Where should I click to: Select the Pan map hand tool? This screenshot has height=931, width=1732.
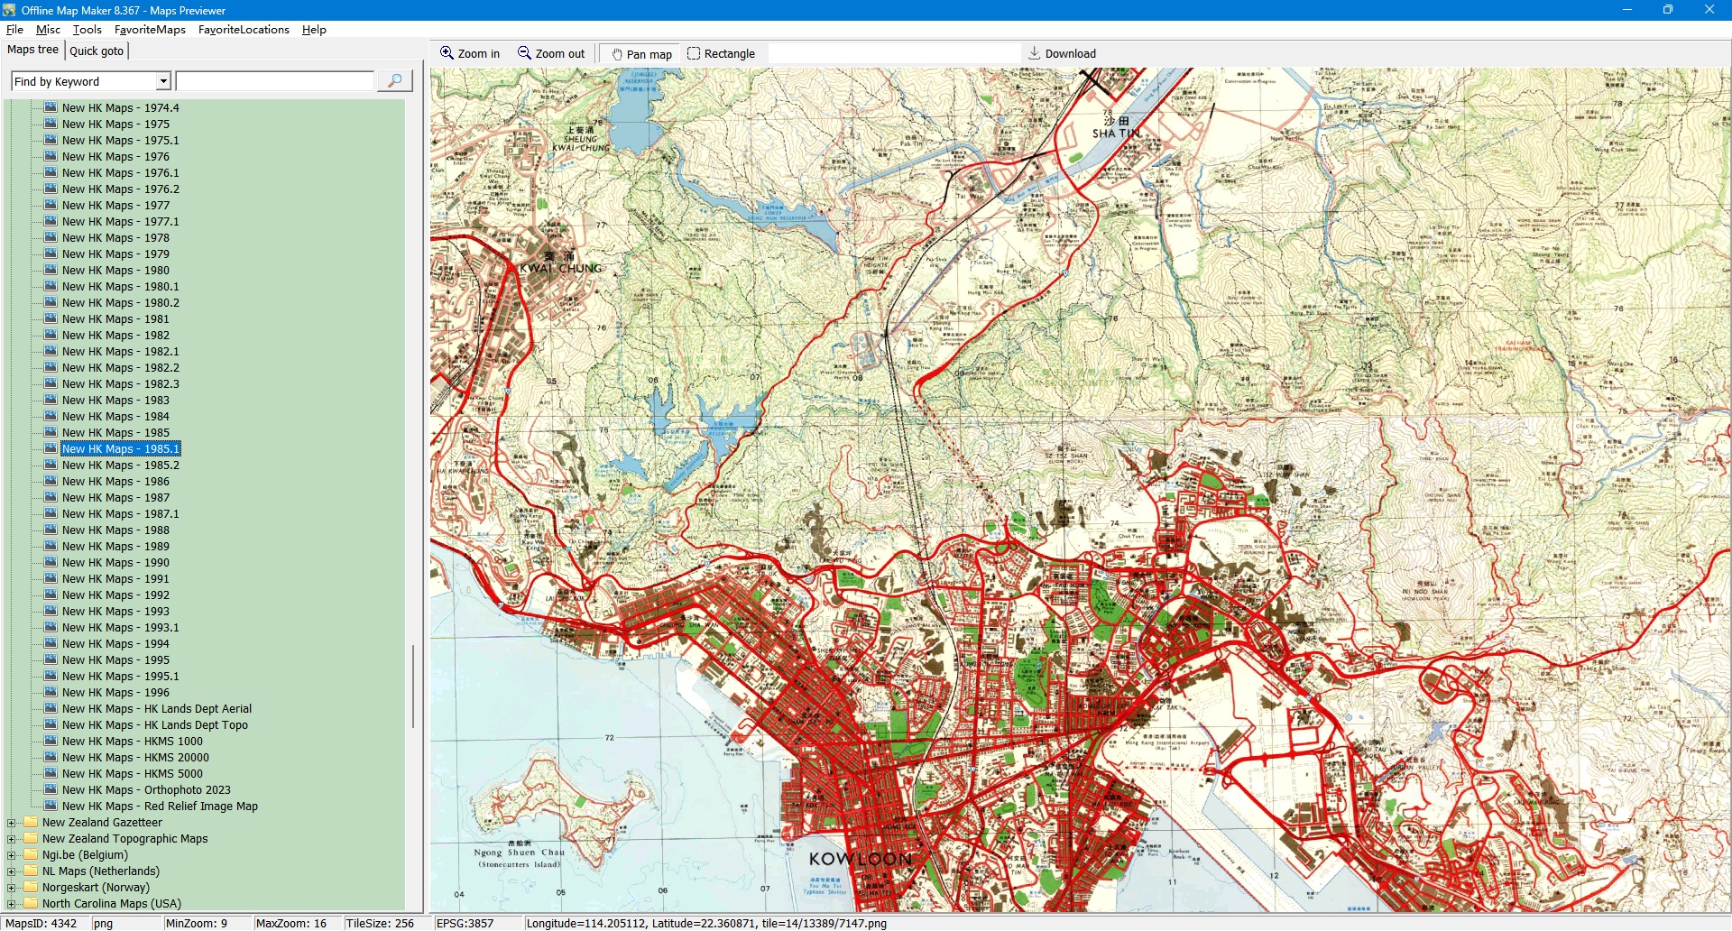617,54
